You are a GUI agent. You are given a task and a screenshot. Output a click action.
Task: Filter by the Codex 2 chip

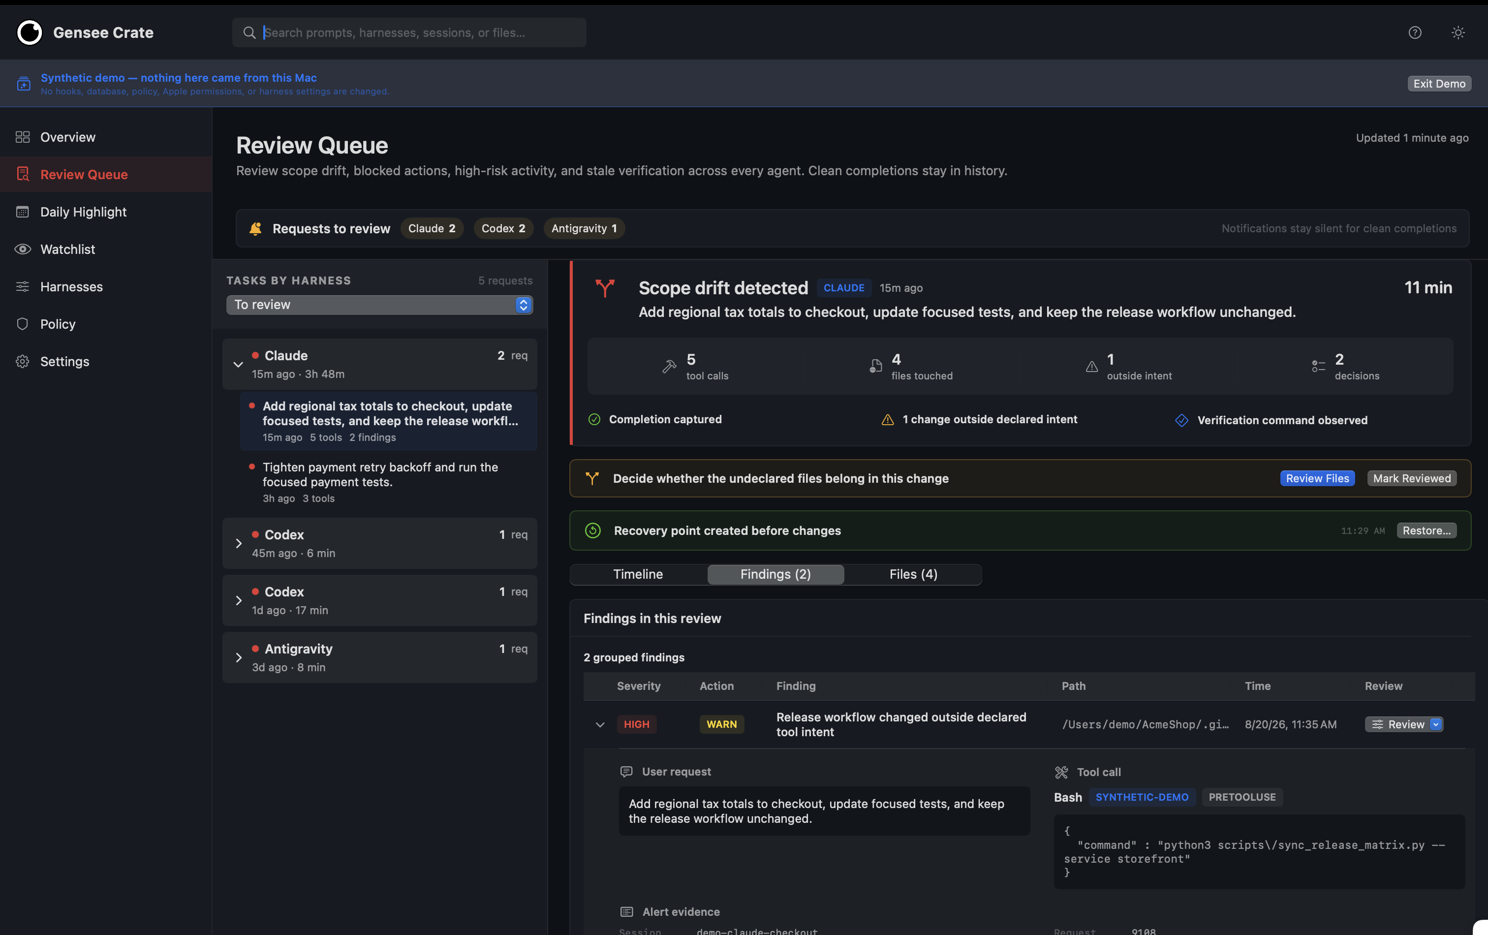tap(503, 228)
